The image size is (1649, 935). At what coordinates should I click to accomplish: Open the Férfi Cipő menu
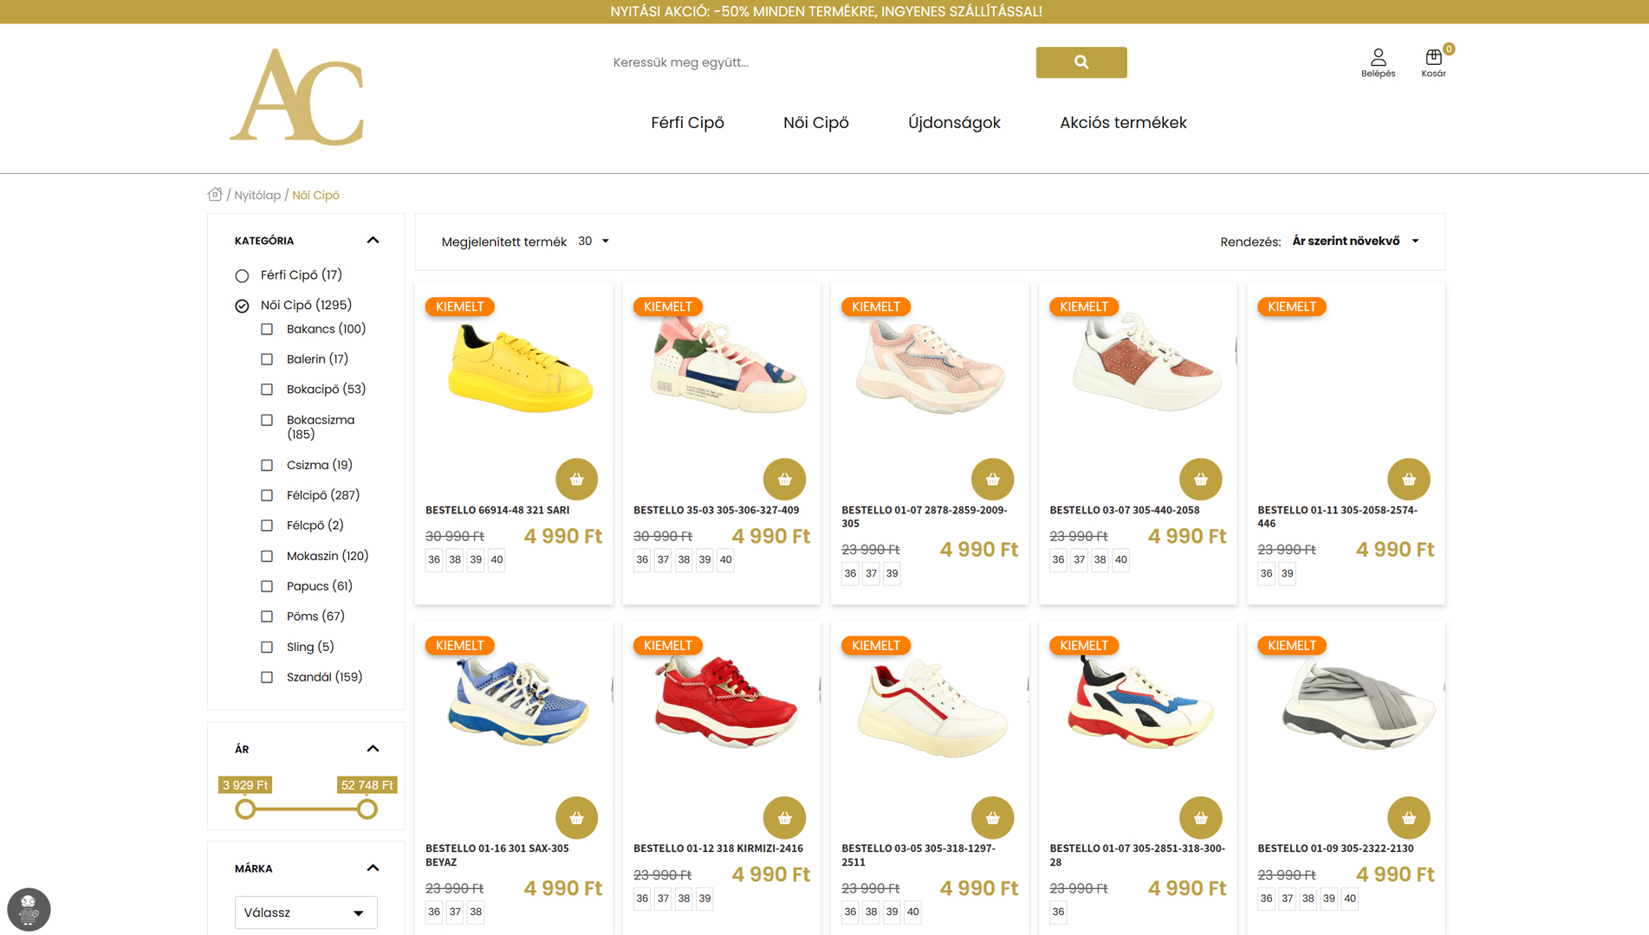point(687,122)
